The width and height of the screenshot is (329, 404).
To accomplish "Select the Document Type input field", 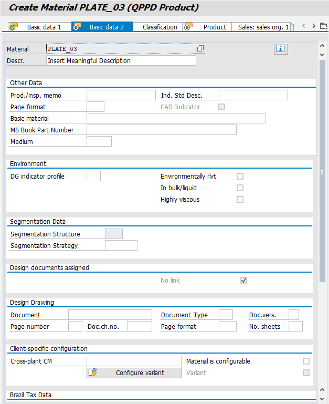I will click(226, 315).
